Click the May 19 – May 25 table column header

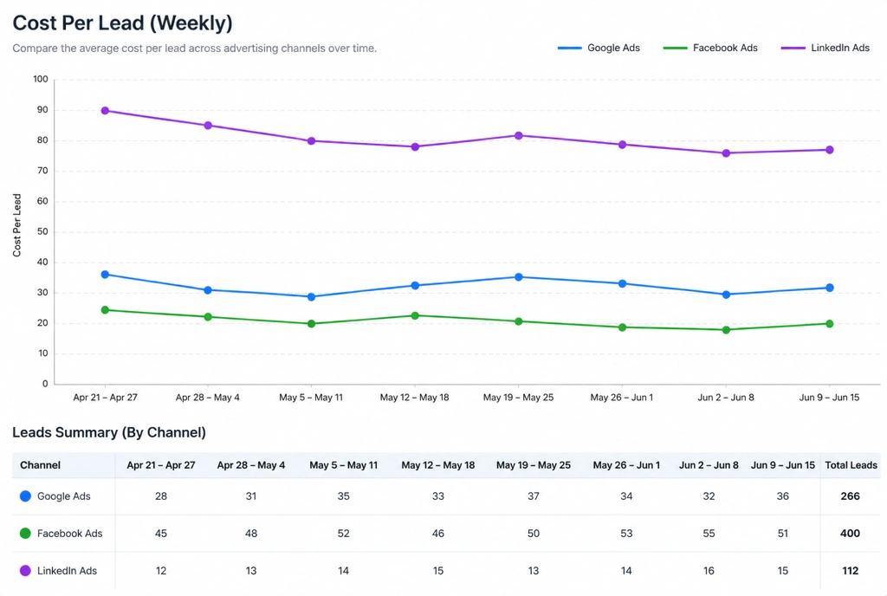[x=534, y=465]
